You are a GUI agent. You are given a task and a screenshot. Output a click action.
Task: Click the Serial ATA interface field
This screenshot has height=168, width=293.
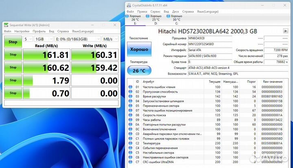point(210,50)
